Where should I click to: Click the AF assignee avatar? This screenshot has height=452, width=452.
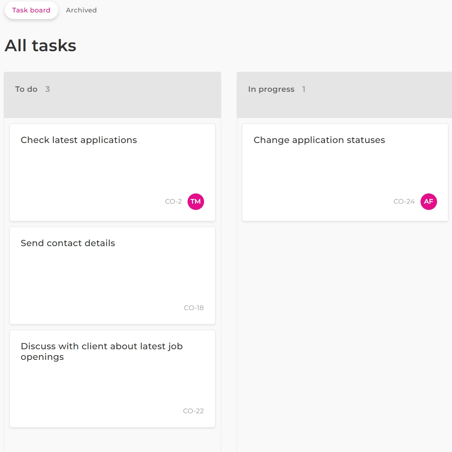[x=429, y=201]
